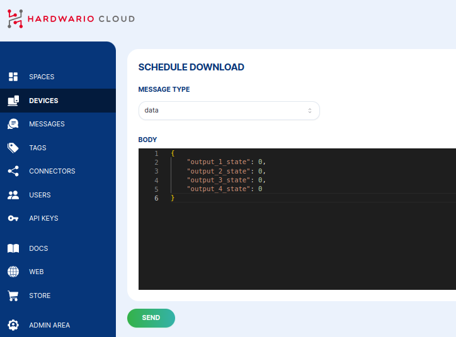This screenshot has width=456, height=337.
Task: Click the API Keys key icon
Action: 13,218
